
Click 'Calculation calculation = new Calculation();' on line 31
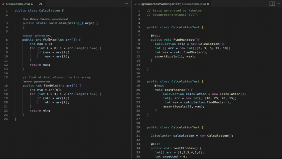[192, 136]
